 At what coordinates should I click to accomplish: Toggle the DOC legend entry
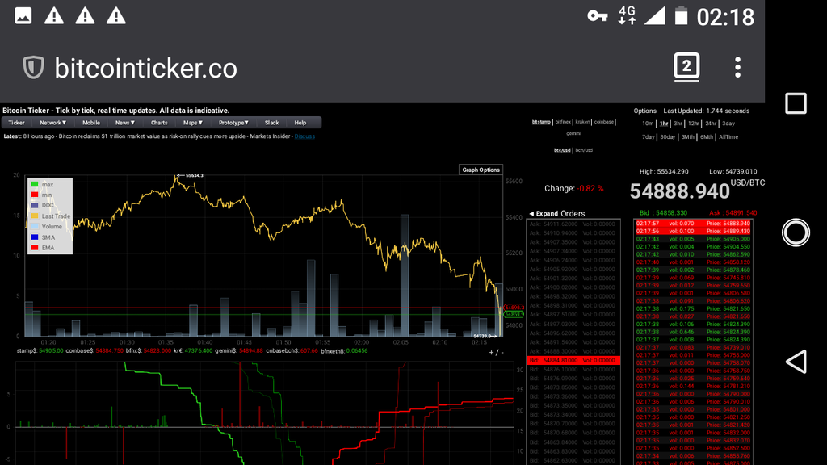pos(42,206)
